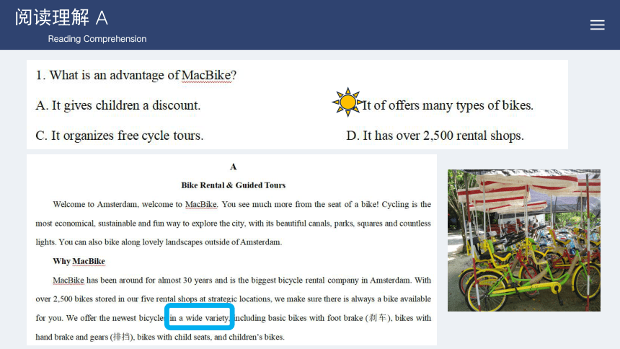Click the '阅读理解 A' title
This screenshot has height=349, width=620.
click(61, 18)
